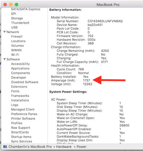This screenshot has width=143, height=151.
Task: Open Volumes under Network
Action: 17,46
